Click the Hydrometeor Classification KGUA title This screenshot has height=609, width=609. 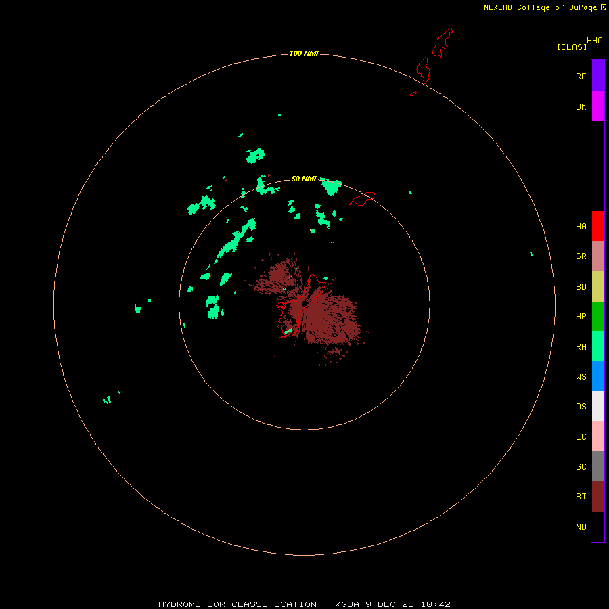[304, 604]
